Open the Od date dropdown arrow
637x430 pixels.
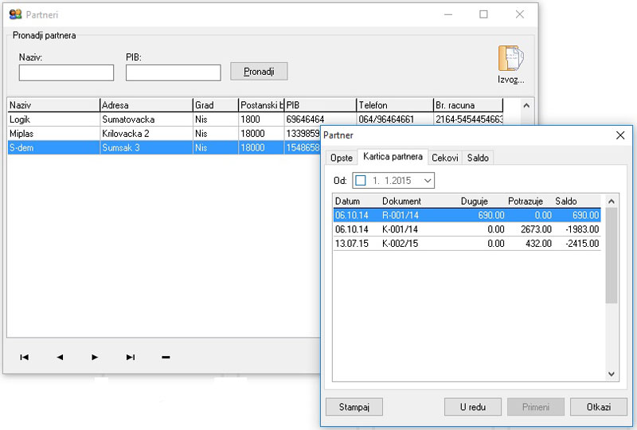[428, 181]
